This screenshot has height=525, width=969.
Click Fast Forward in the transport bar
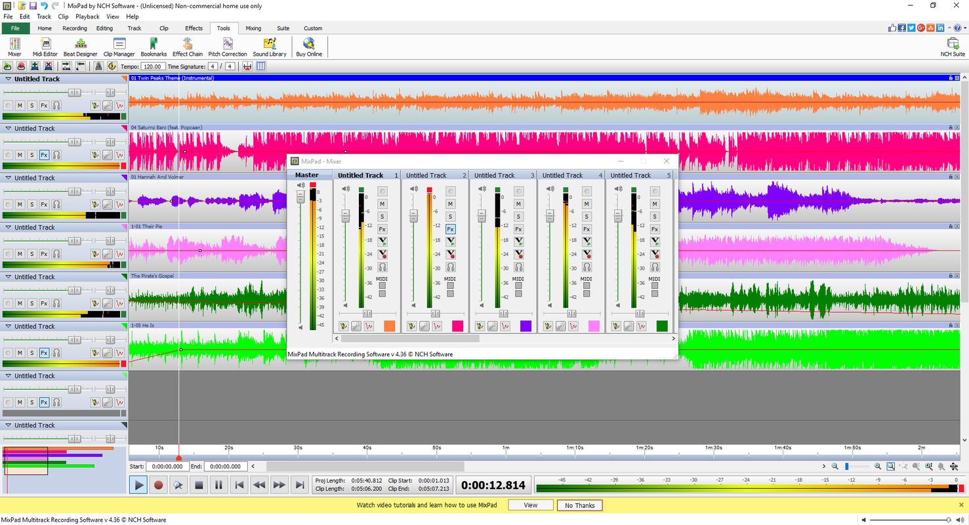pos(279,485)
